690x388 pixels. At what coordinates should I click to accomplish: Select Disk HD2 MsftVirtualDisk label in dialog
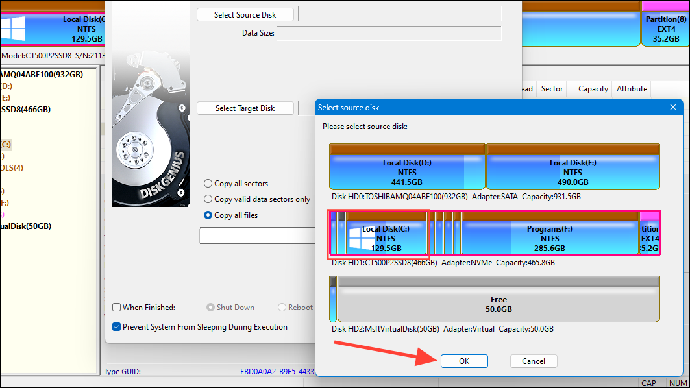pyautogui.click(x=442, y=328)
